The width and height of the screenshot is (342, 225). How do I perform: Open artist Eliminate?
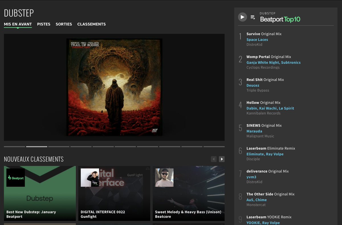(255, 154)
